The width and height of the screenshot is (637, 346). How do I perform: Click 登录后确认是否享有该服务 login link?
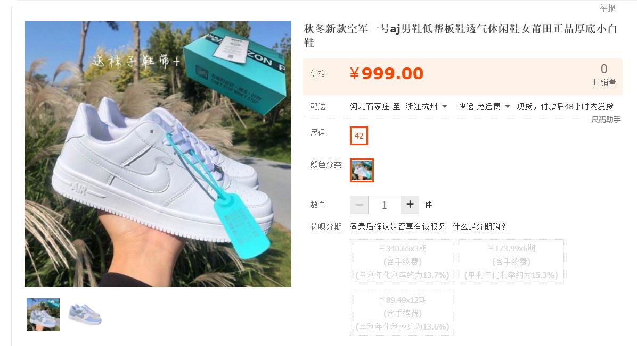[x=398, y=226]
